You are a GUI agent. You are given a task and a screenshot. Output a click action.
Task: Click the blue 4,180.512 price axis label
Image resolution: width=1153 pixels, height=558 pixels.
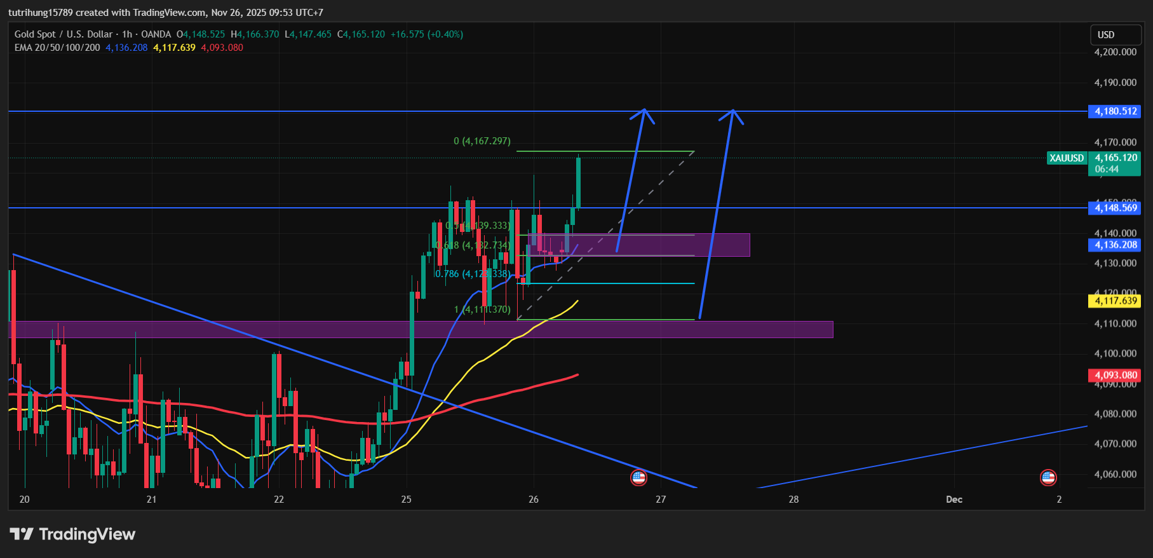(x=1115, y=111)
